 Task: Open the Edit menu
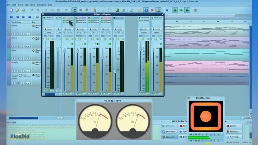[x=14, y=5]
